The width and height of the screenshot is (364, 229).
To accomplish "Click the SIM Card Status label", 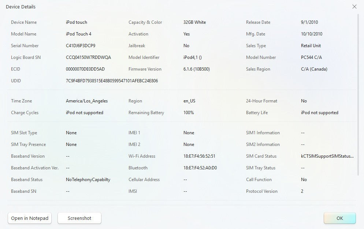I will [261, 156].
